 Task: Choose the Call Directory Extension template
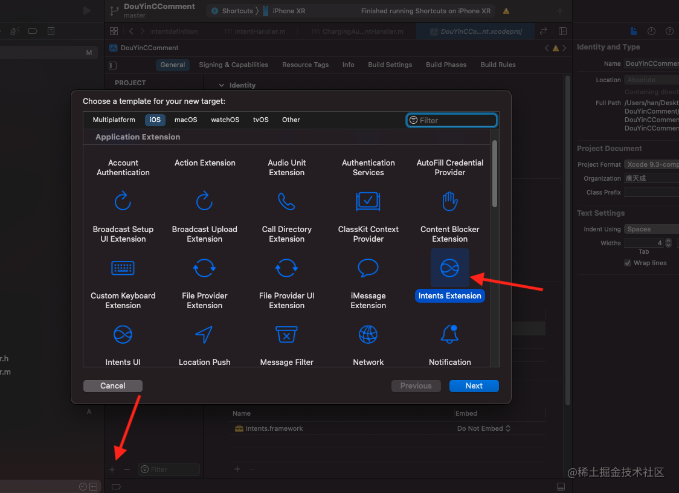click(286, 215)
